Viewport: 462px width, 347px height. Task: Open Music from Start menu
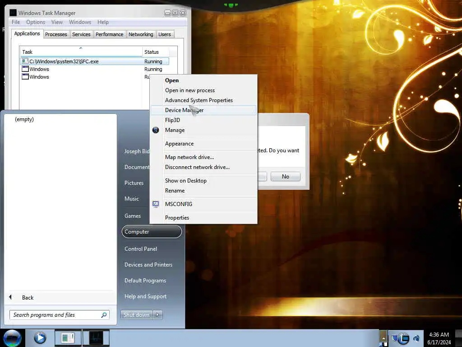pyautogui.click(x=131, y=199)
